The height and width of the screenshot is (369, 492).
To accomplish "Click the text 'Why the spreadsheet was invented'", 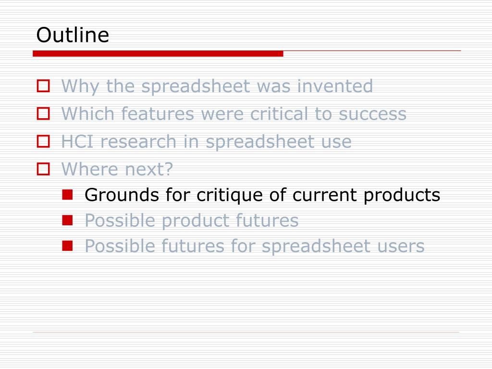I will [217, 86].
